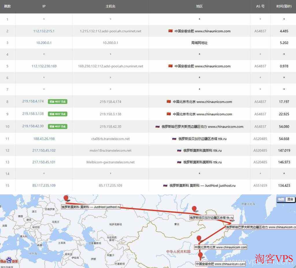This screenshot has width=296, height=268.
Task: Click the Baidu map logo
Action: coord(9,261)
